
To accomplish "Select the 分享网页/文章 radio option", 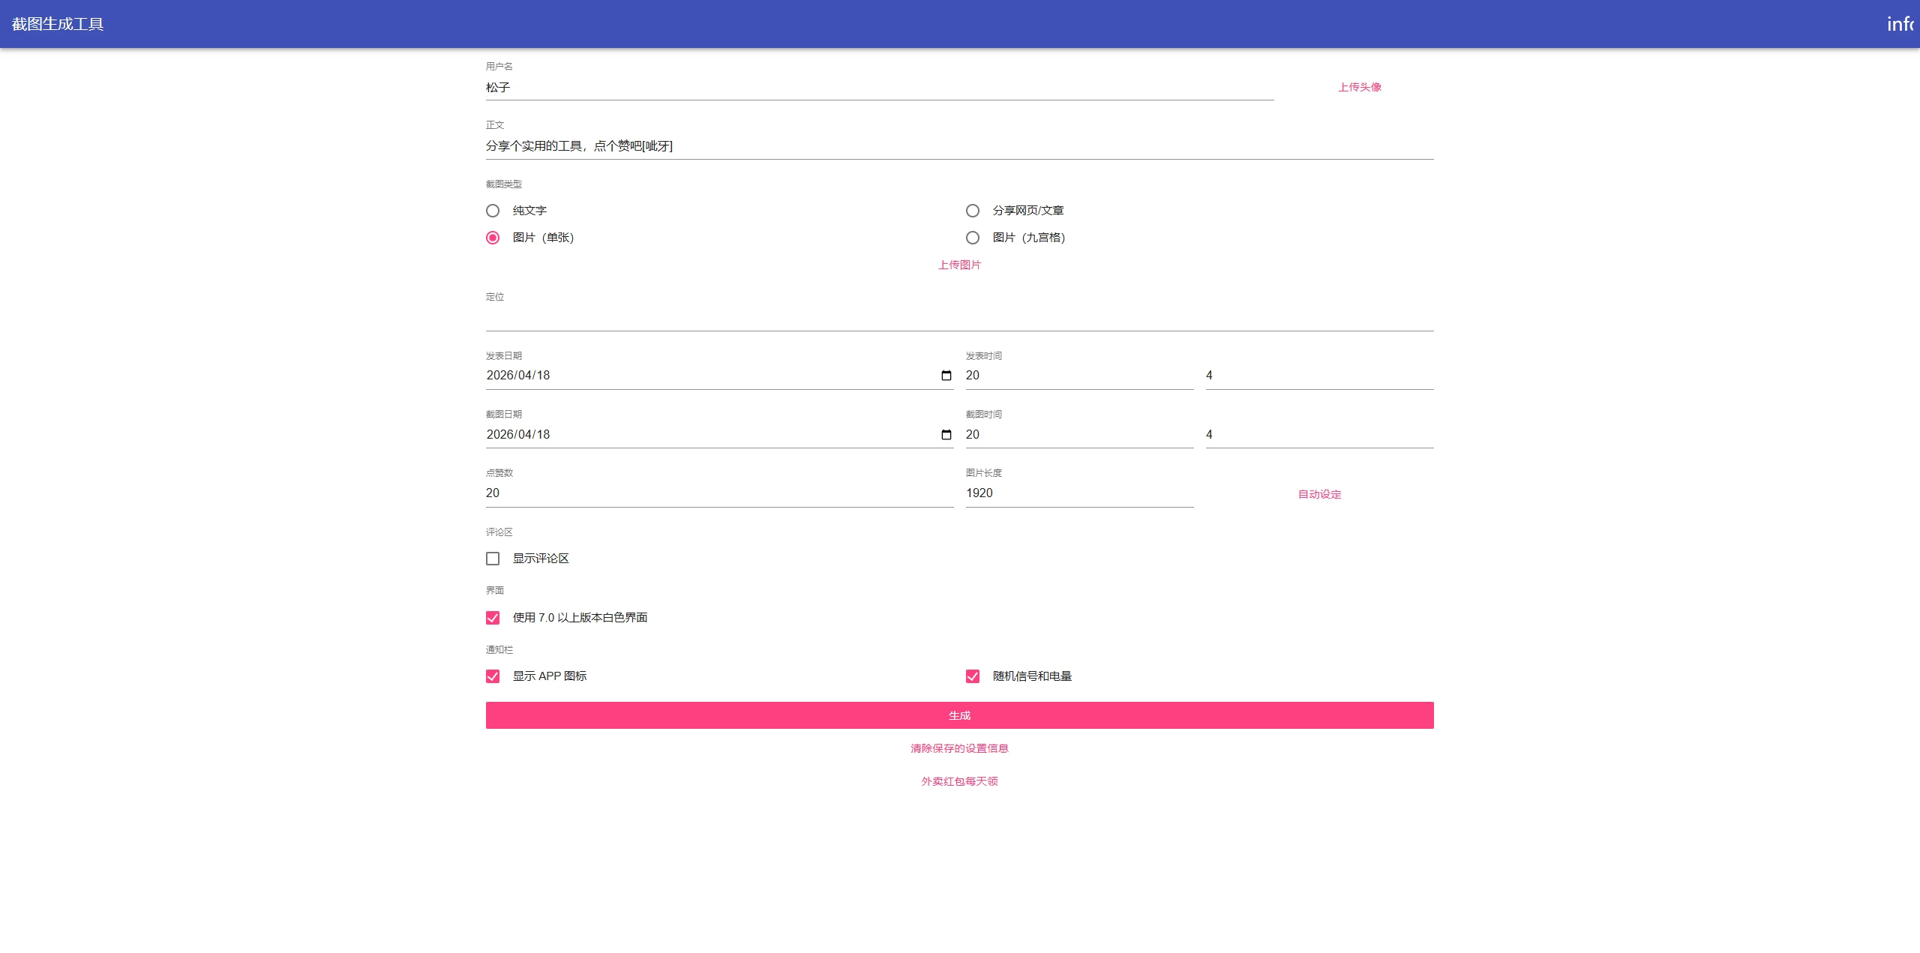I will 973,211.
